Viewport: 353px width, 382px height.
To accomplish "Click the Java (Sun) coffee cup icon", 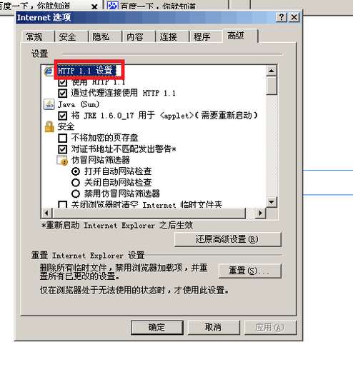I will point(49,105).
